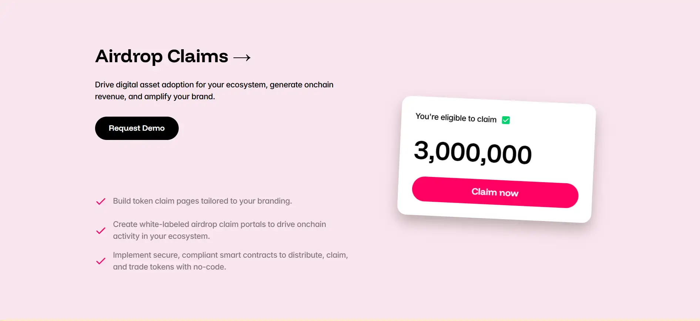Click the "revenue, and amplify your brand." line
Viewport: 700px width, 321px height.
(x=155, y=97)
